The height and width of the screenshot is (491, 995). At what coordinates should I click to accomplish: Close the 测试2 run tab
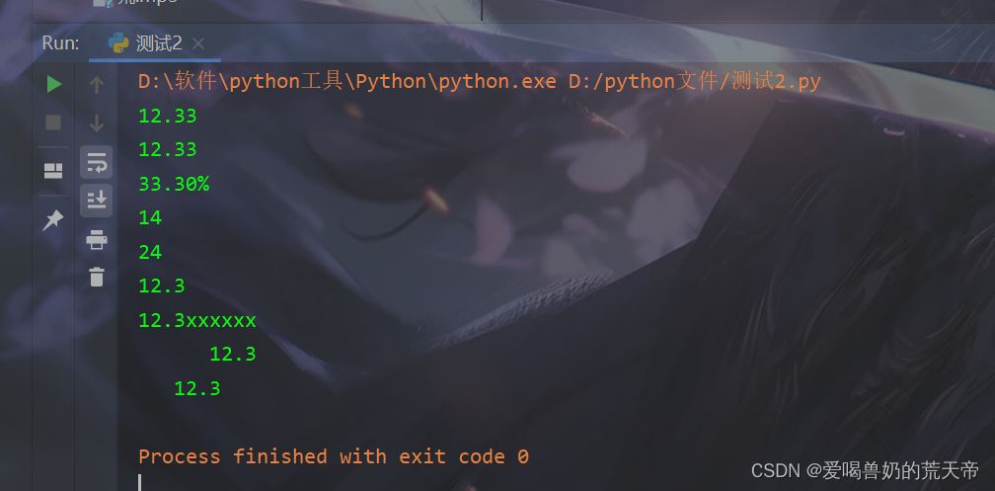point(198,43)
